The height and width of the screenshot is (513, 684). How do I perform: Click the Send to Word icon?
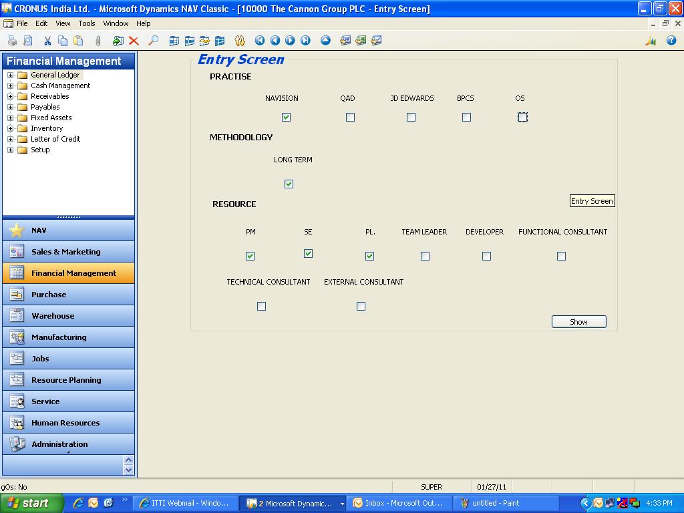pos(345,41)
